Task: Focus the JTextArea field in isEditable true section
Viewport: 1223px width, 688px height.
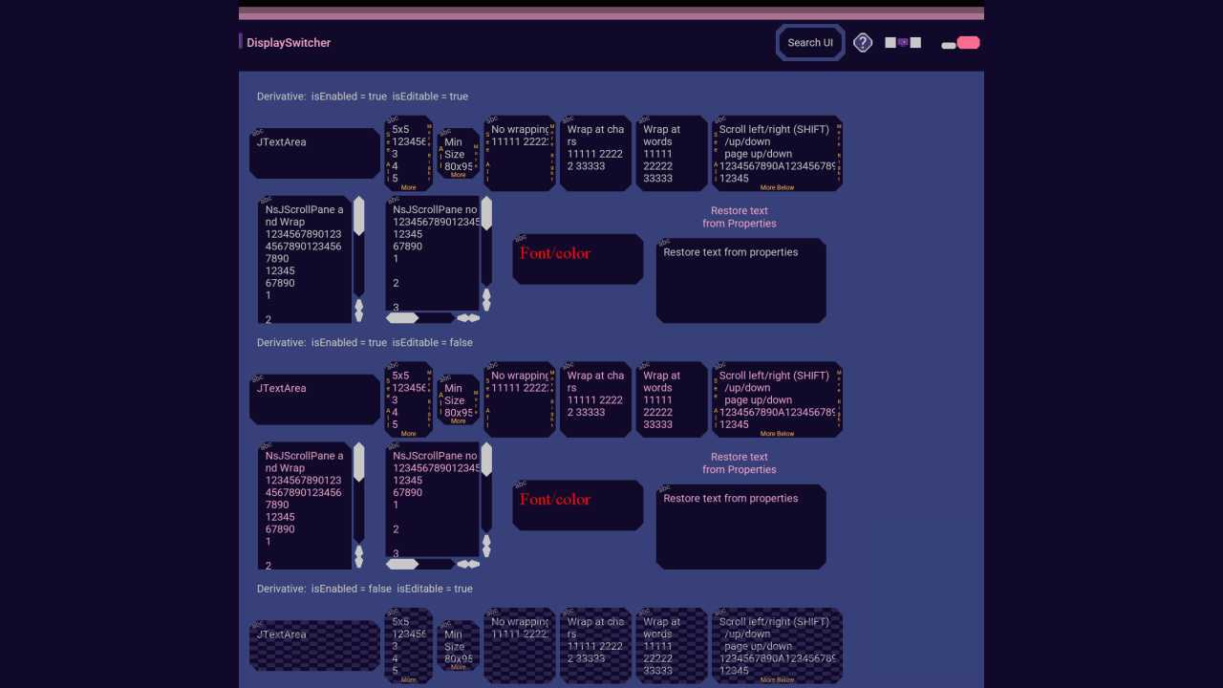Action: pos(314,153)
